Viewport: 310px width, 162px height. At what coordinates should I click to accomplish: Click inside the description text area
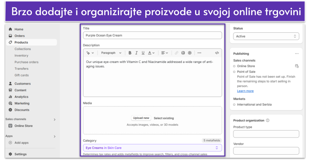click(152, 77)
